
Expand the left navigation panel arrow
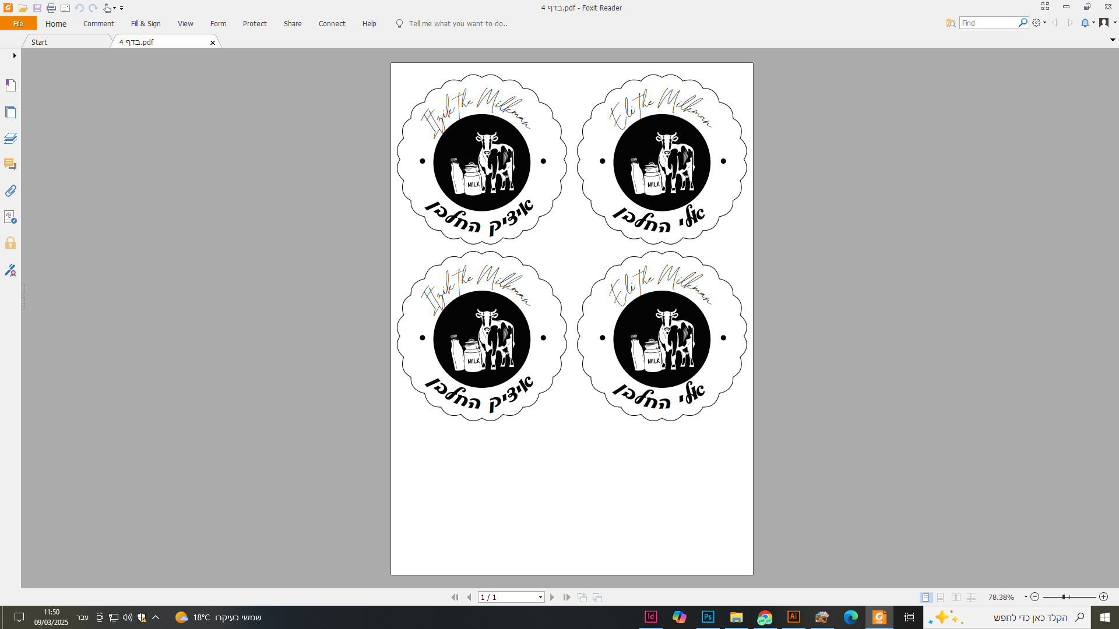tap(15, 56)
